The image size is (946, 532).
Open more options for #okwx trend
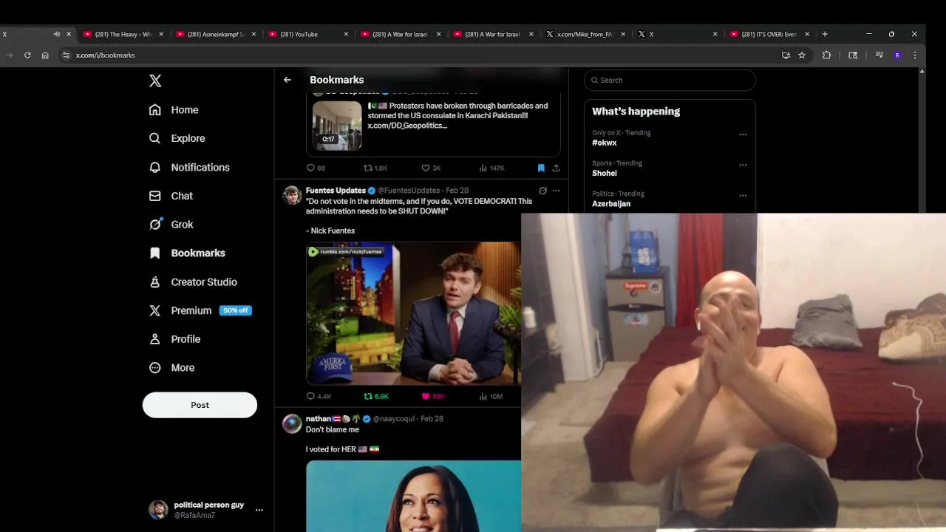click(743, 134)
